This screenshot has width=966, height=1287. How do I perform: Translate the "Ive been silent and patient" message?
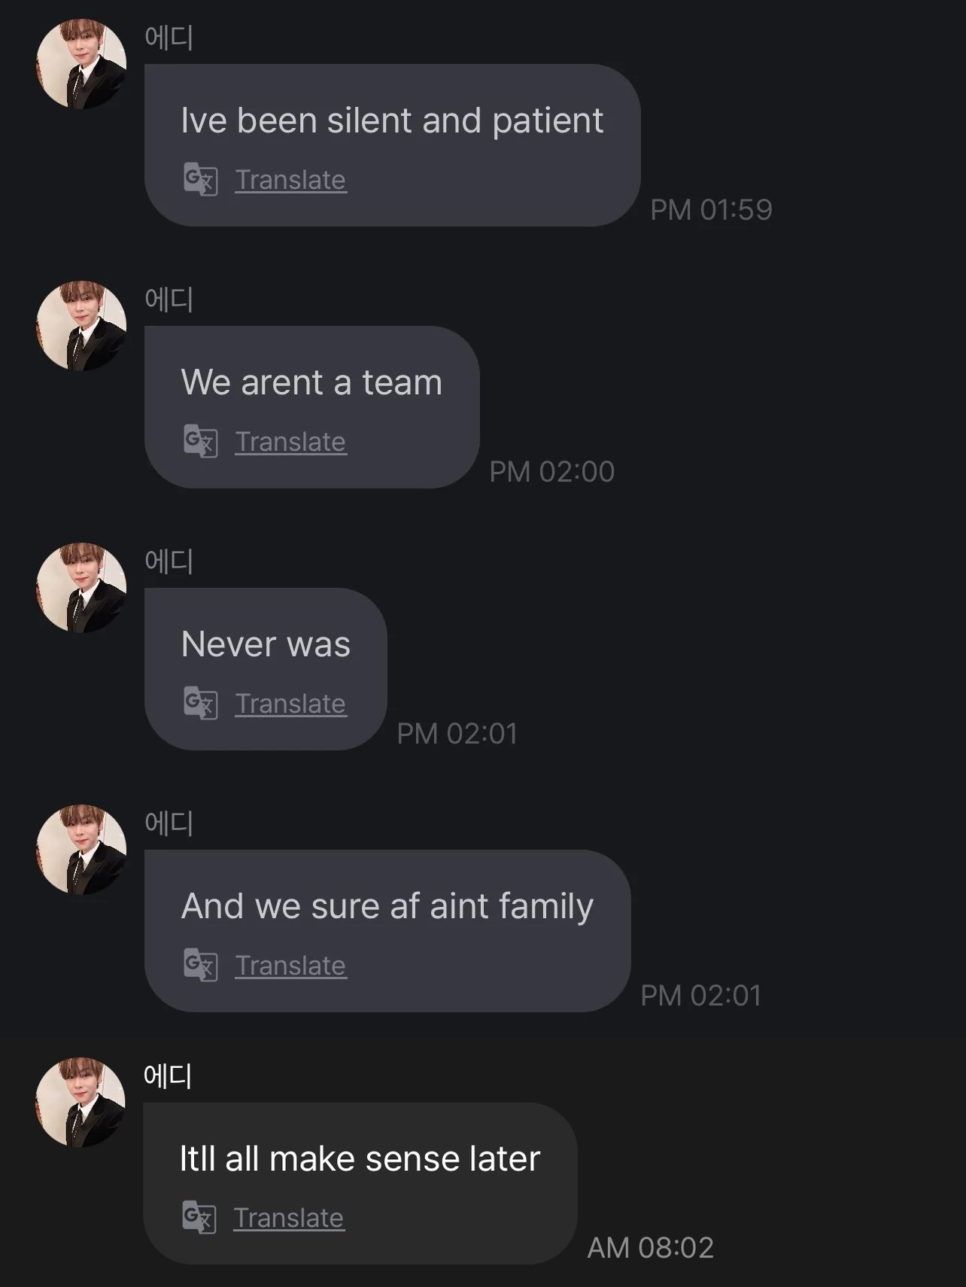(x=290, y=180)
